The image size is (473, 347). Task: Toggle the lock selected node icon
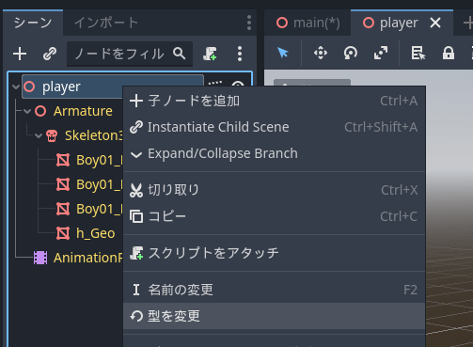[449, 53]
